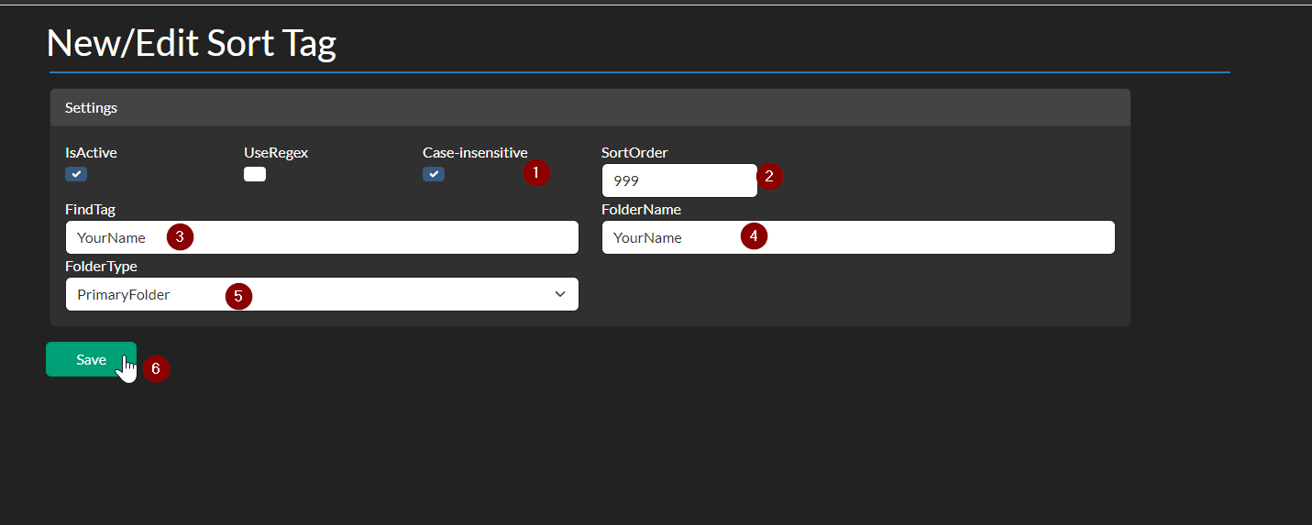Click the FolderType label
Image resolution: width=1312 pixels, height=525 pixels.
click(x=101, y=267)
